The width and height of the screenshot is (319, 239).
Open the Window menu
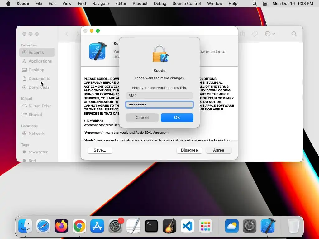215,4
